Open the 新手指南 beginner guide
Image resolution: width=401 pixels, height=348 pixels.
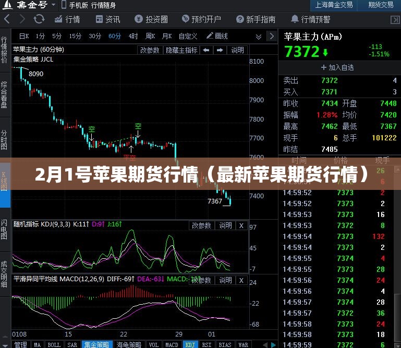click(x=256, y=19)
